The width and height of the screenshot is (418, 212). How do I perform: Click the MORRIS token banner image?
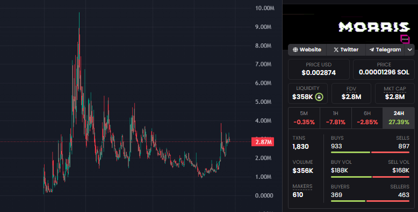(350, 27)
